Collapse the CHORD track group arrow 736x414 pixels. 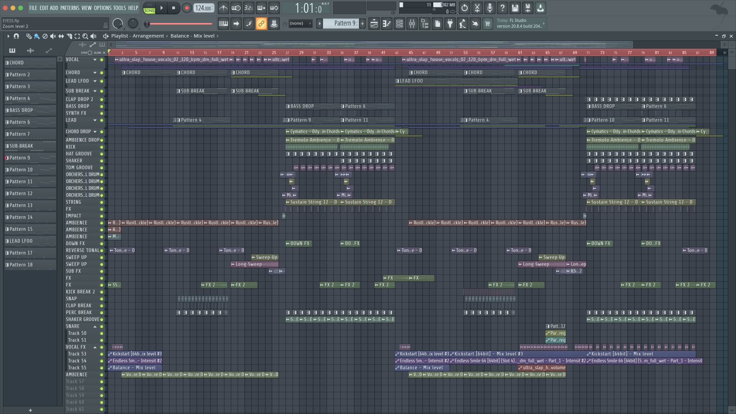[95, 73]
